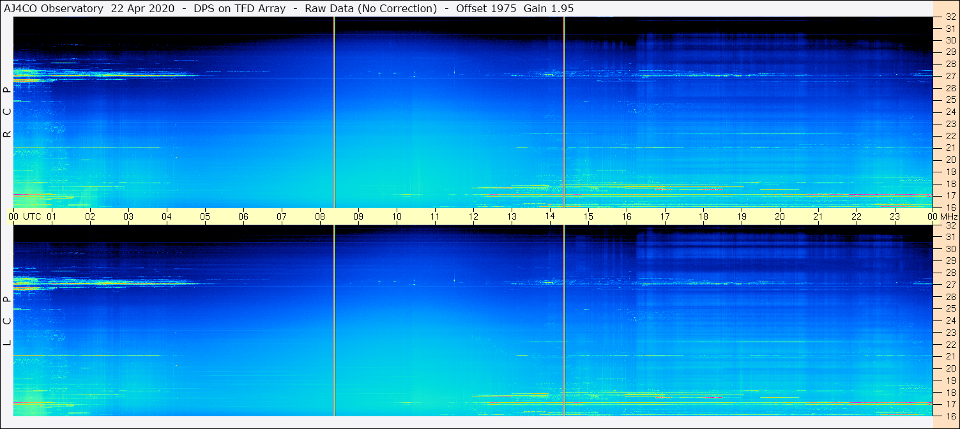Image resolution: width=960 pixels, height=429 pixels.
Task: Click hour 20 on the UTC time axis
Action: (x=780, y=216)
